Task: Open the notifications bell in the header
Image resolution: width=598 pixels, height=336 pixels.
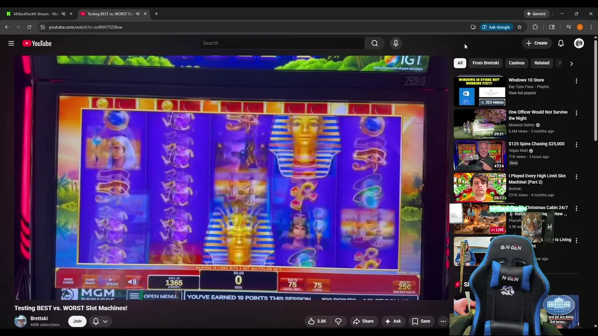Action: (x=561, y=43)
